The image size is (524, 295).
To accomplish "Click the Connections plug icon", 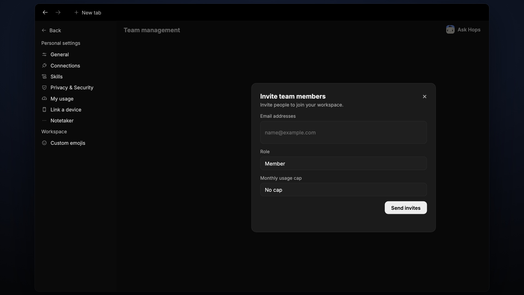I will (44, 66).
